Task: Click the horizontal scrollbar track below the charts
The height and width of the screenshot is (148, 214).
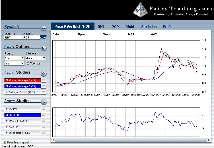Action: pyautogui.click(x=131, y=140)
